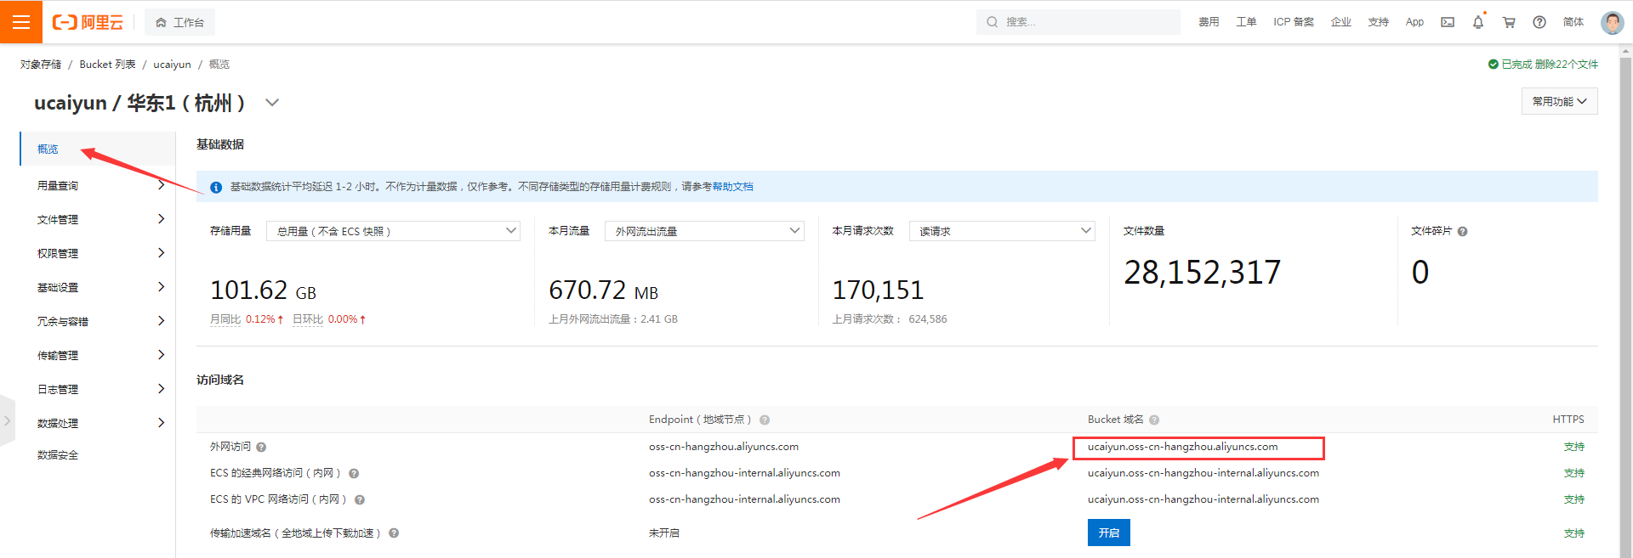Viewport: 1633px width, 558px height.
Task: Focus the top search box
Action: pyautogui.click(x=1078, y=22)
